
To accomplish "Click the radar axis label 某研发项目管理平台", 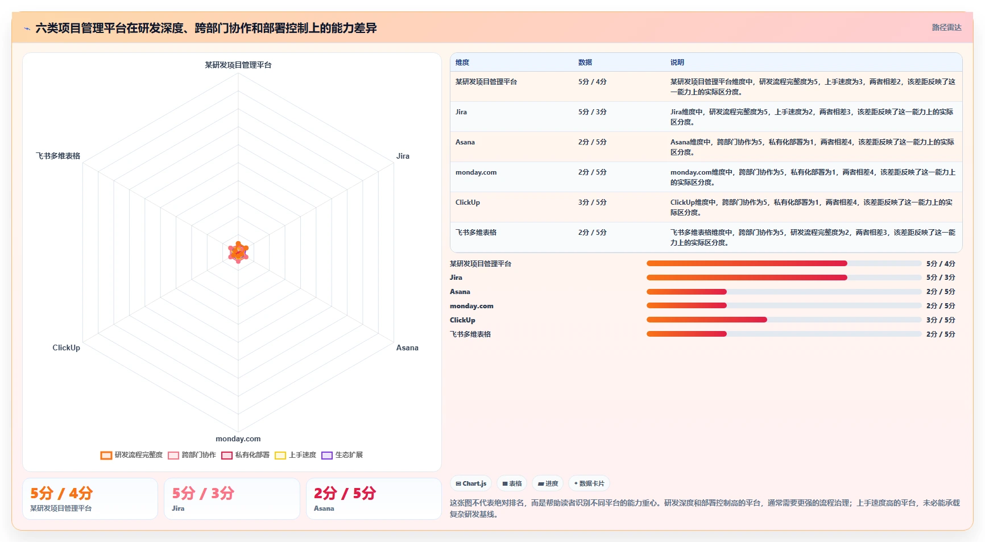I will pyautogui.click(x=238, y=65).
